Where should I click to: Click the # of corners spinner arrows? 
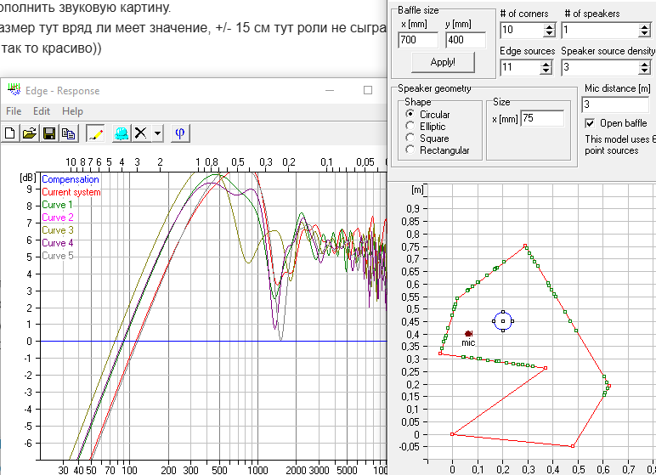tap(547, 31)
